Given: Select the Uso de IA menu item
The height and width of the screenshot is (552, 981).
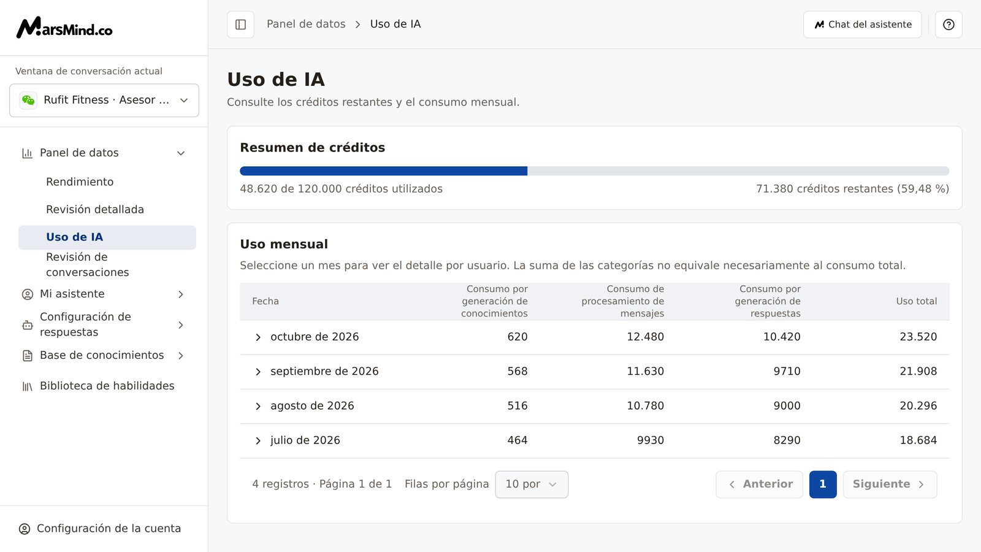Looking at the screenshot, I should (107, 237).
